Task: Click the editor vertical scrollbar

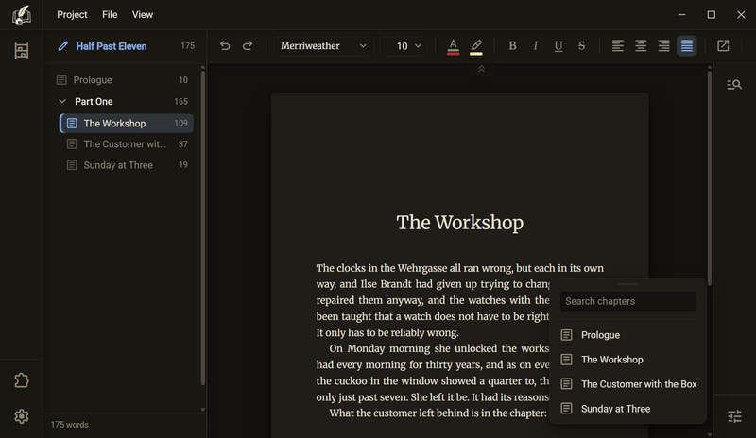Action: click(710, 178)
